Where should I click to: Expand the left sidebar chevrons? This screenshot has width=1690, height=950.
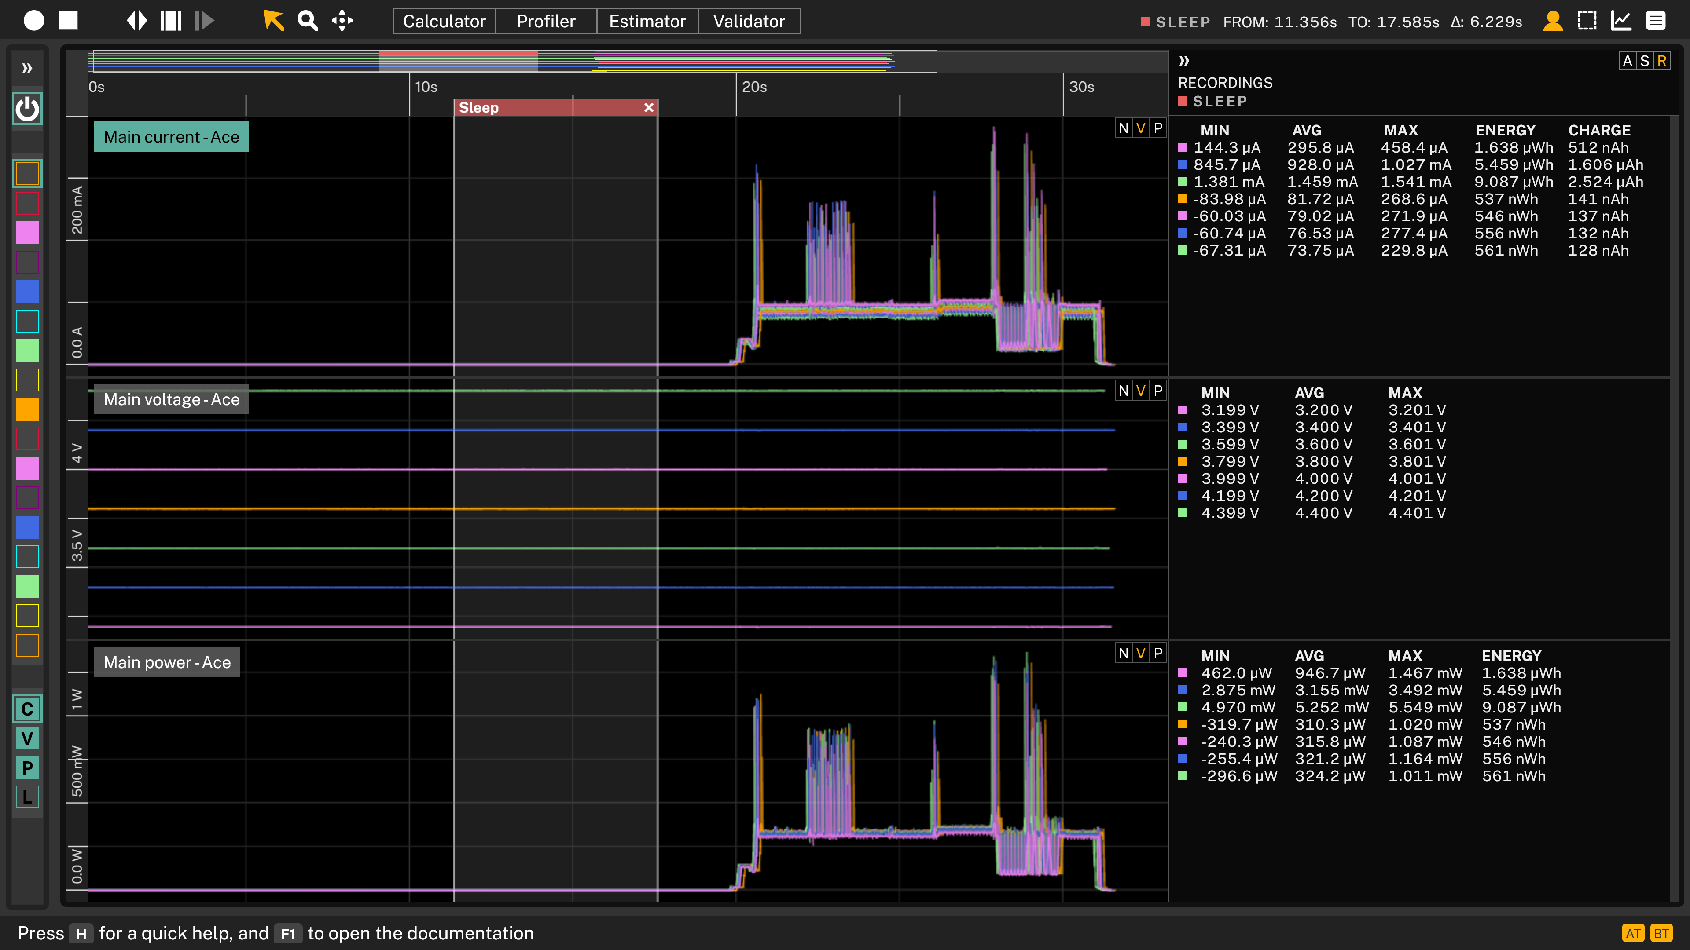pos(27,68)
